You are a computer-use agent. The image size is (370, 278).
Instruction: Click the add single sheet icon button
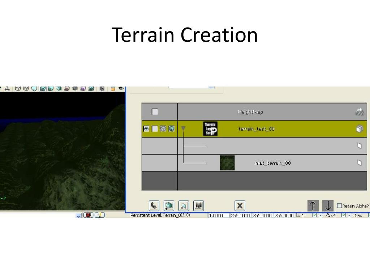coord(184,206)
